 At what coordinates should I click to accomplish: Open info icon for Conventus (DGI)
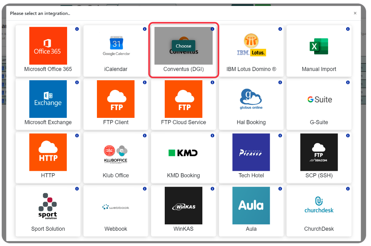(x=212, y=29)
